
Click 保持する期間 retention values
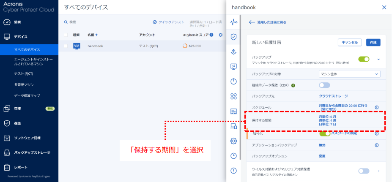(x=328, y=120)
